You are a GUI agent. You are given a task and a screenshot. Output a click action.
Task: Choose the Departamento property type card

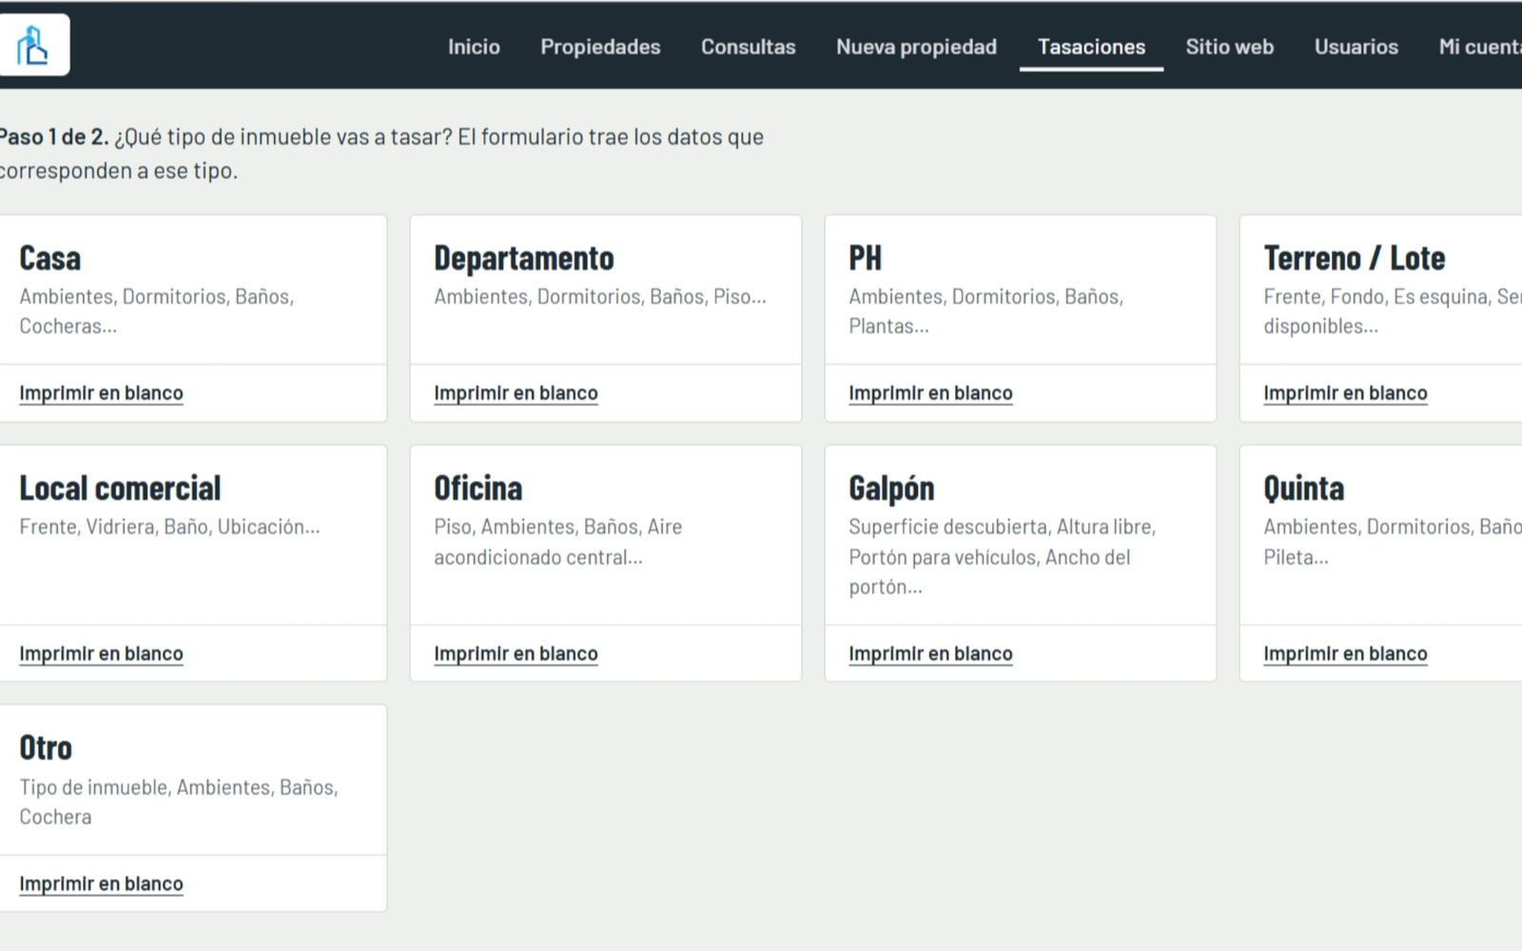[606, 290]
